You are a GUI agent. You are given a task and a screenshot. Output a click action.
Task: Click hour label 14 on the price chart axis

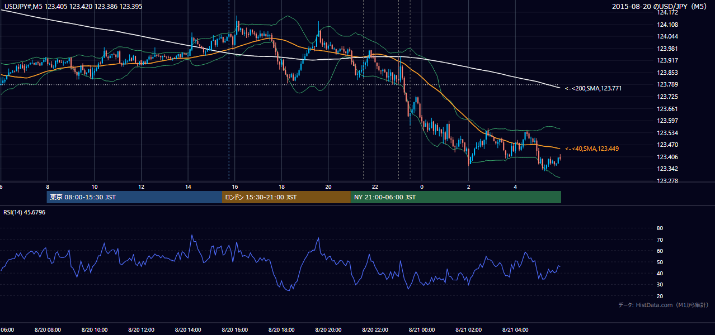pyautogui.click(x=188, y=186)
